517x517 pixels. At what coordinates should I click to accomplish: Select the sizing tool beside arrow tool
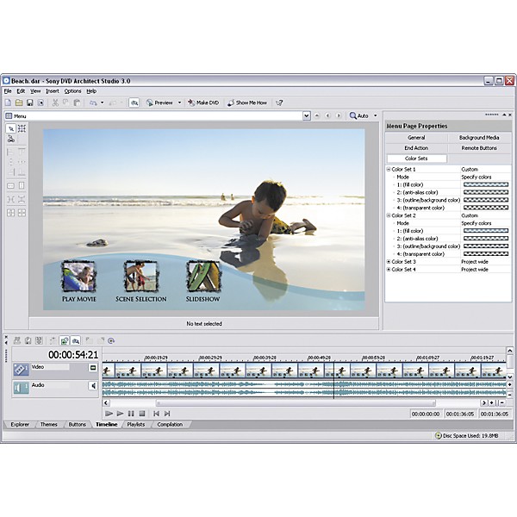(22, 128)
